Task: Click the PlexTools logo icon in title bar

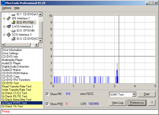Action: coord(3,3)
